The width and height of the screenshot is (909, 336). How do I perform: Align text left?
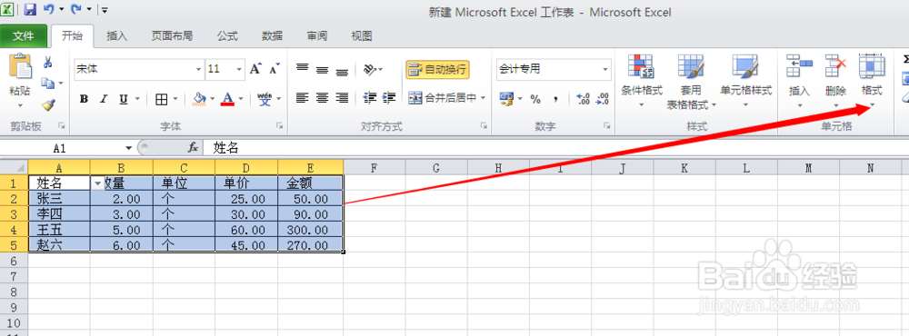[x=302, y=98]
